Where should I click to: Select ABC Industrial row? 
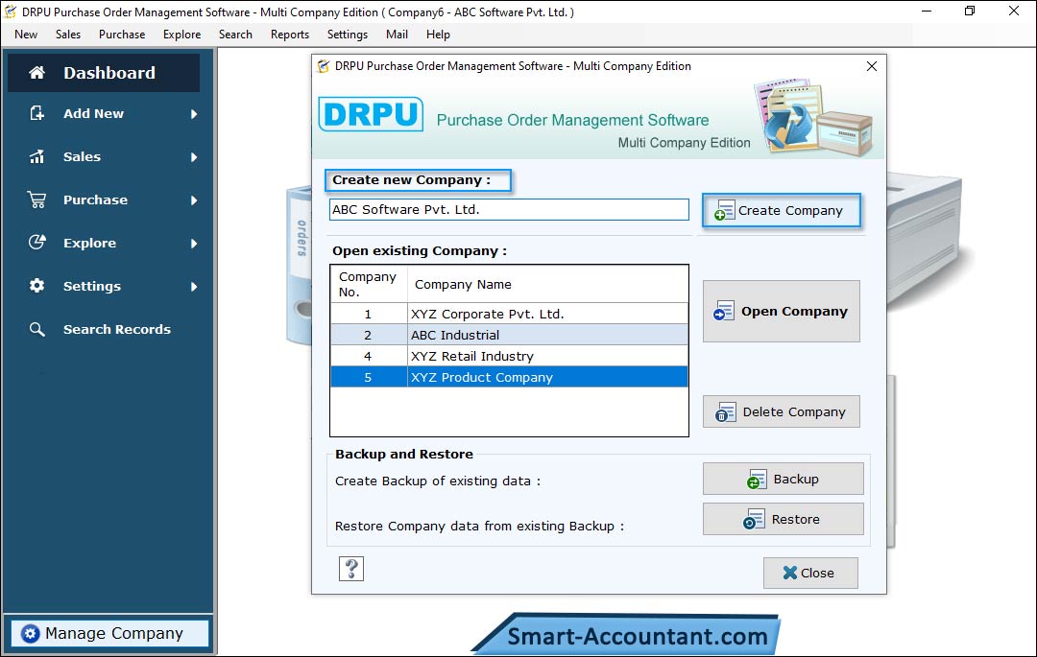(509, 335)
